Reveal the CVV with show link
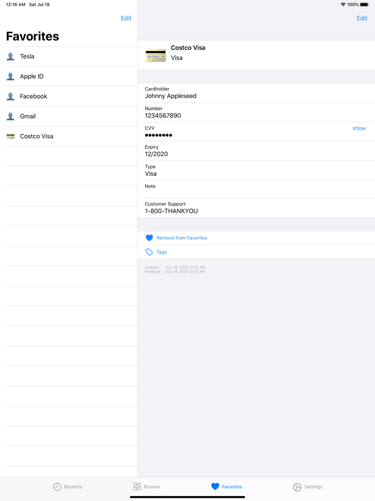375x501 pixels. point(359,128)
